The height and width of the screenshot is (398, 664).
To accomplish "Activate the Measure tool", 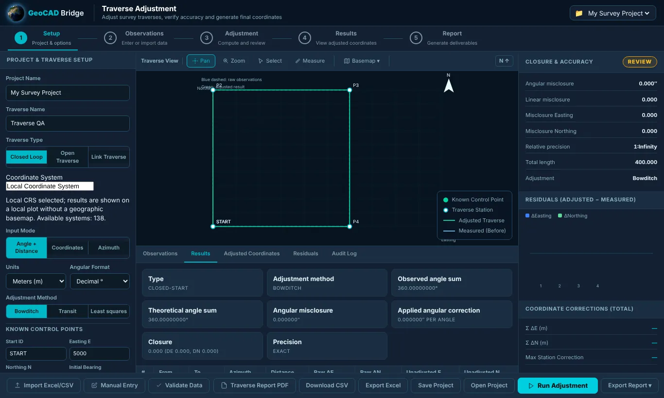I will pos(310,61).
